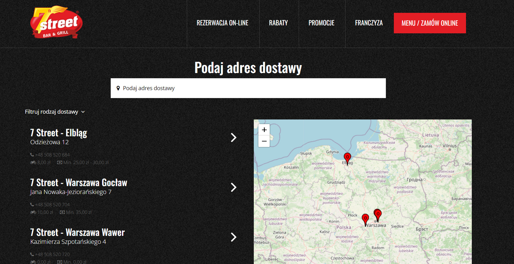Click the 7 Street Bar & Grill logo
The width and height of the screenshot is (514, 264).
pyautogui.click(x=56, y=23)
